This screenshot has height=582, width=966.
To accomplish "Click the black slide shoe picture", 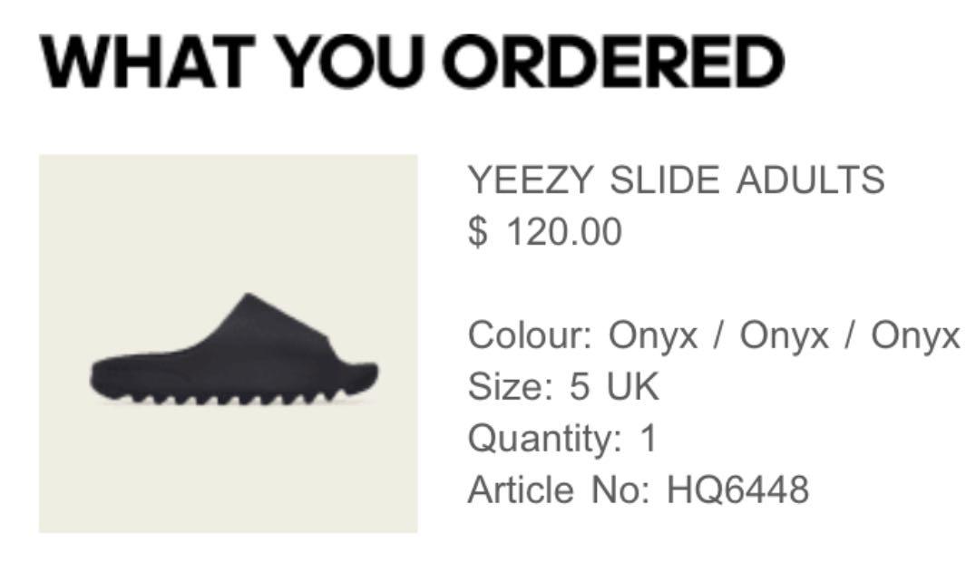I will point(234,350).
